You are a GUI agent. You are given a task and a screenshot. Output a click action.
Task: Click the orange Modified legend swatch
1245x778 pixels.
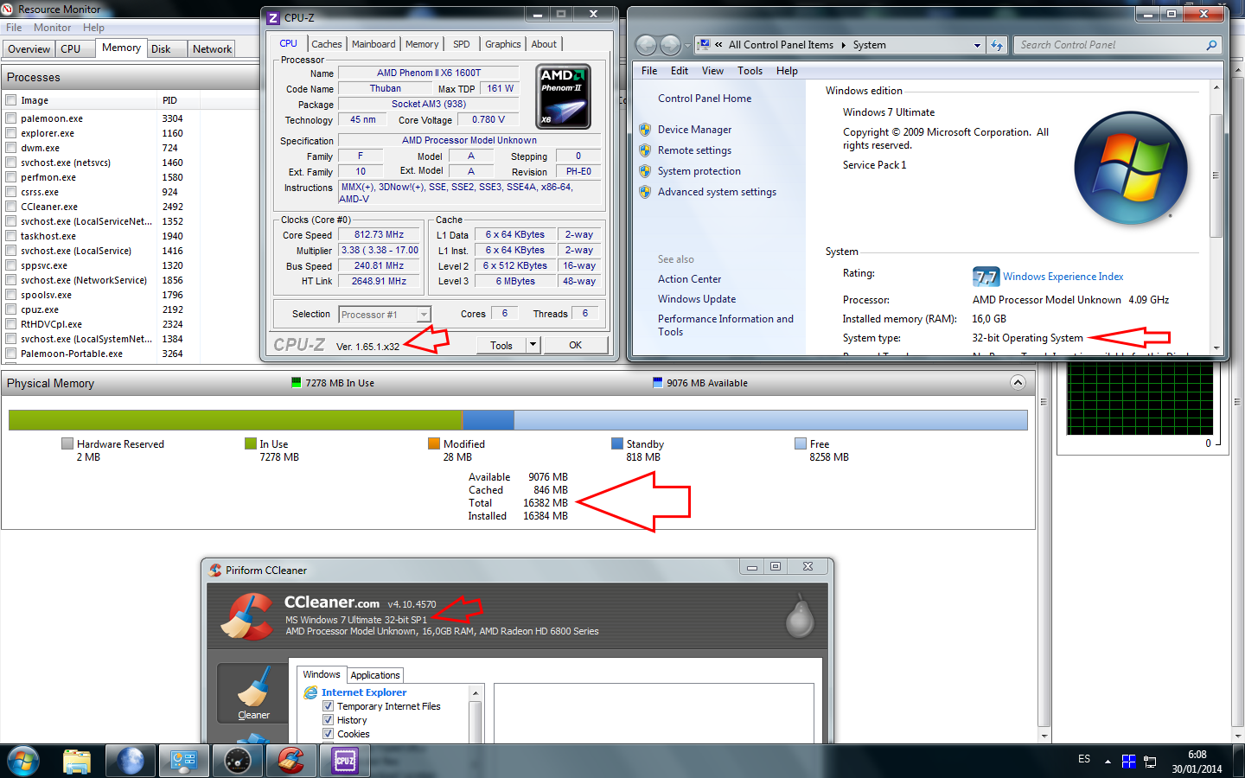[x=434, y=443]
